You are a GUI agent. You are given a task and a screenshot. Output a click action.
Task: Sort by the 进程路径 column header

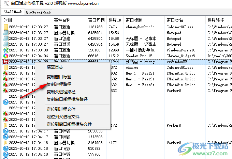(x=219, y=20)
